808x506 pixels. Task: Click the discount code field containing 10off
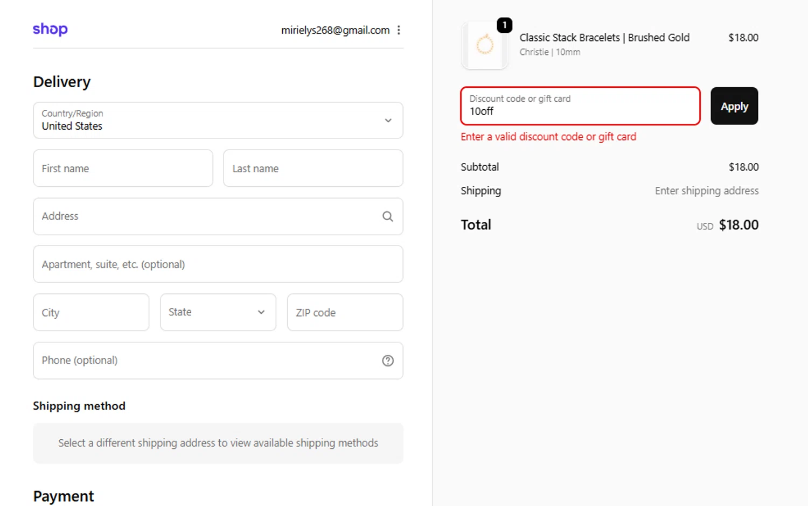580,106
